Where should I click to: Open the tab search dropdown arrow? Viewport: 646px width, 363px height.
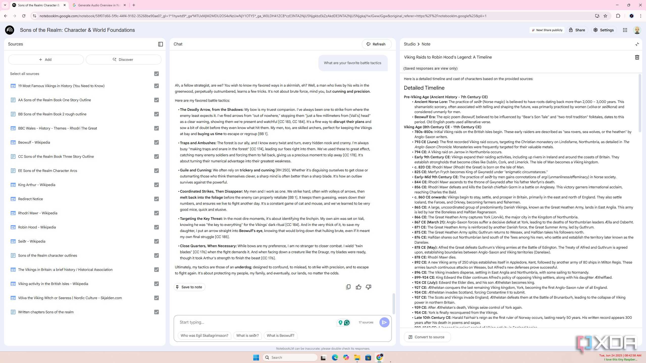pos(5,5)
